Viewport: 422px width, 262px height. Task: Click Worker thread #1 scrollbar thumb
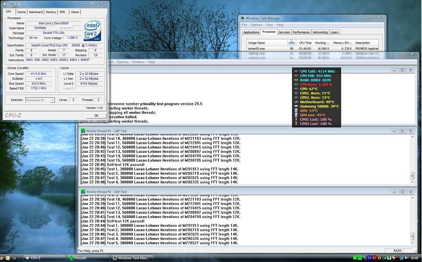(x=412, y=176)
